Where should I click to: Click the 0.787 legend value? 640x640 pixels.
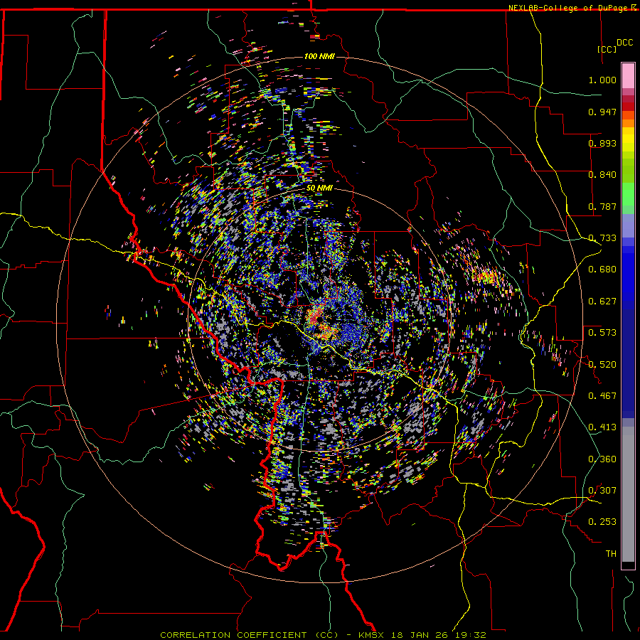click(x=602, y=206)
